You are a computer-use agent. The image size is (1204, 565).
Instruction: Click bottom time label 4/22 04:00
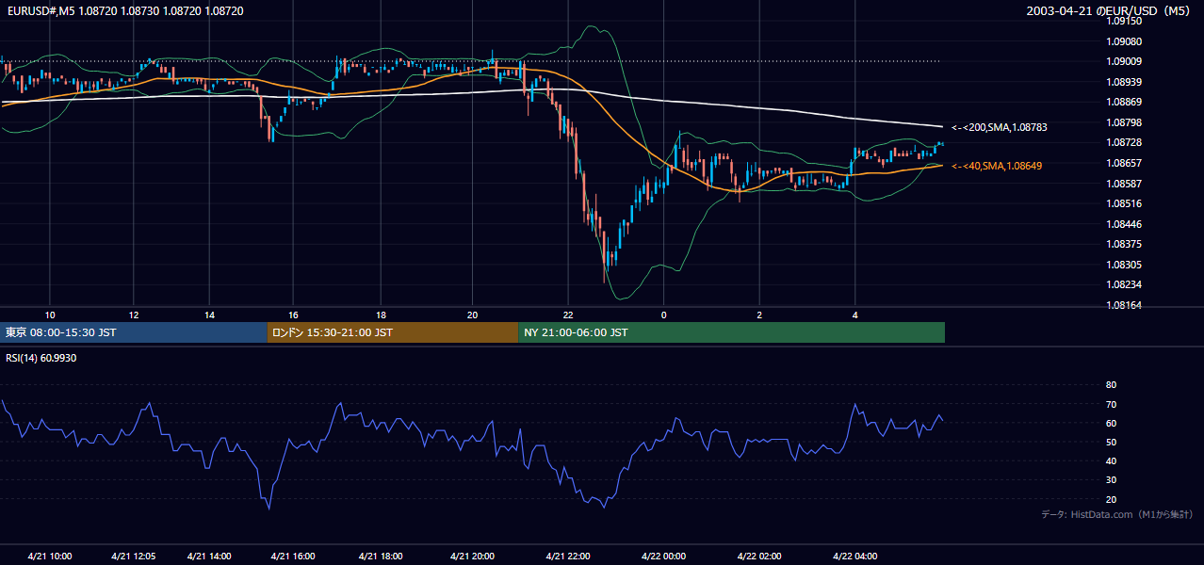click(855, 556)
